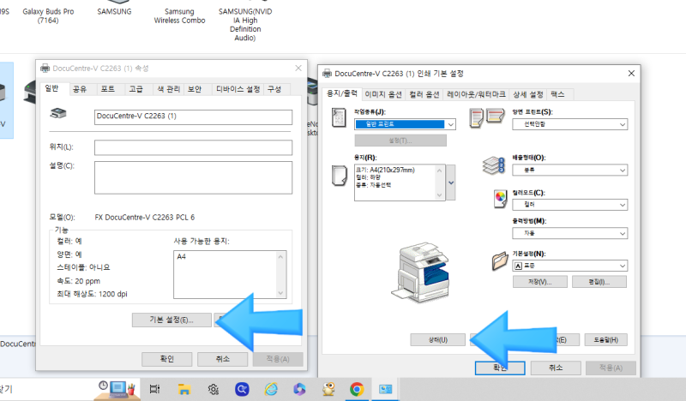
Task: Click 취소 in the properties window
Action: click(222, 359)
